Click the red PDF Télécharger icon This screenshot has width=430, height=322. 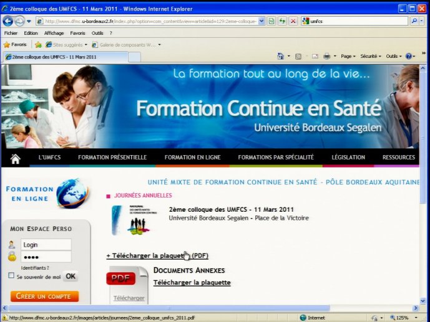point(127,285)
